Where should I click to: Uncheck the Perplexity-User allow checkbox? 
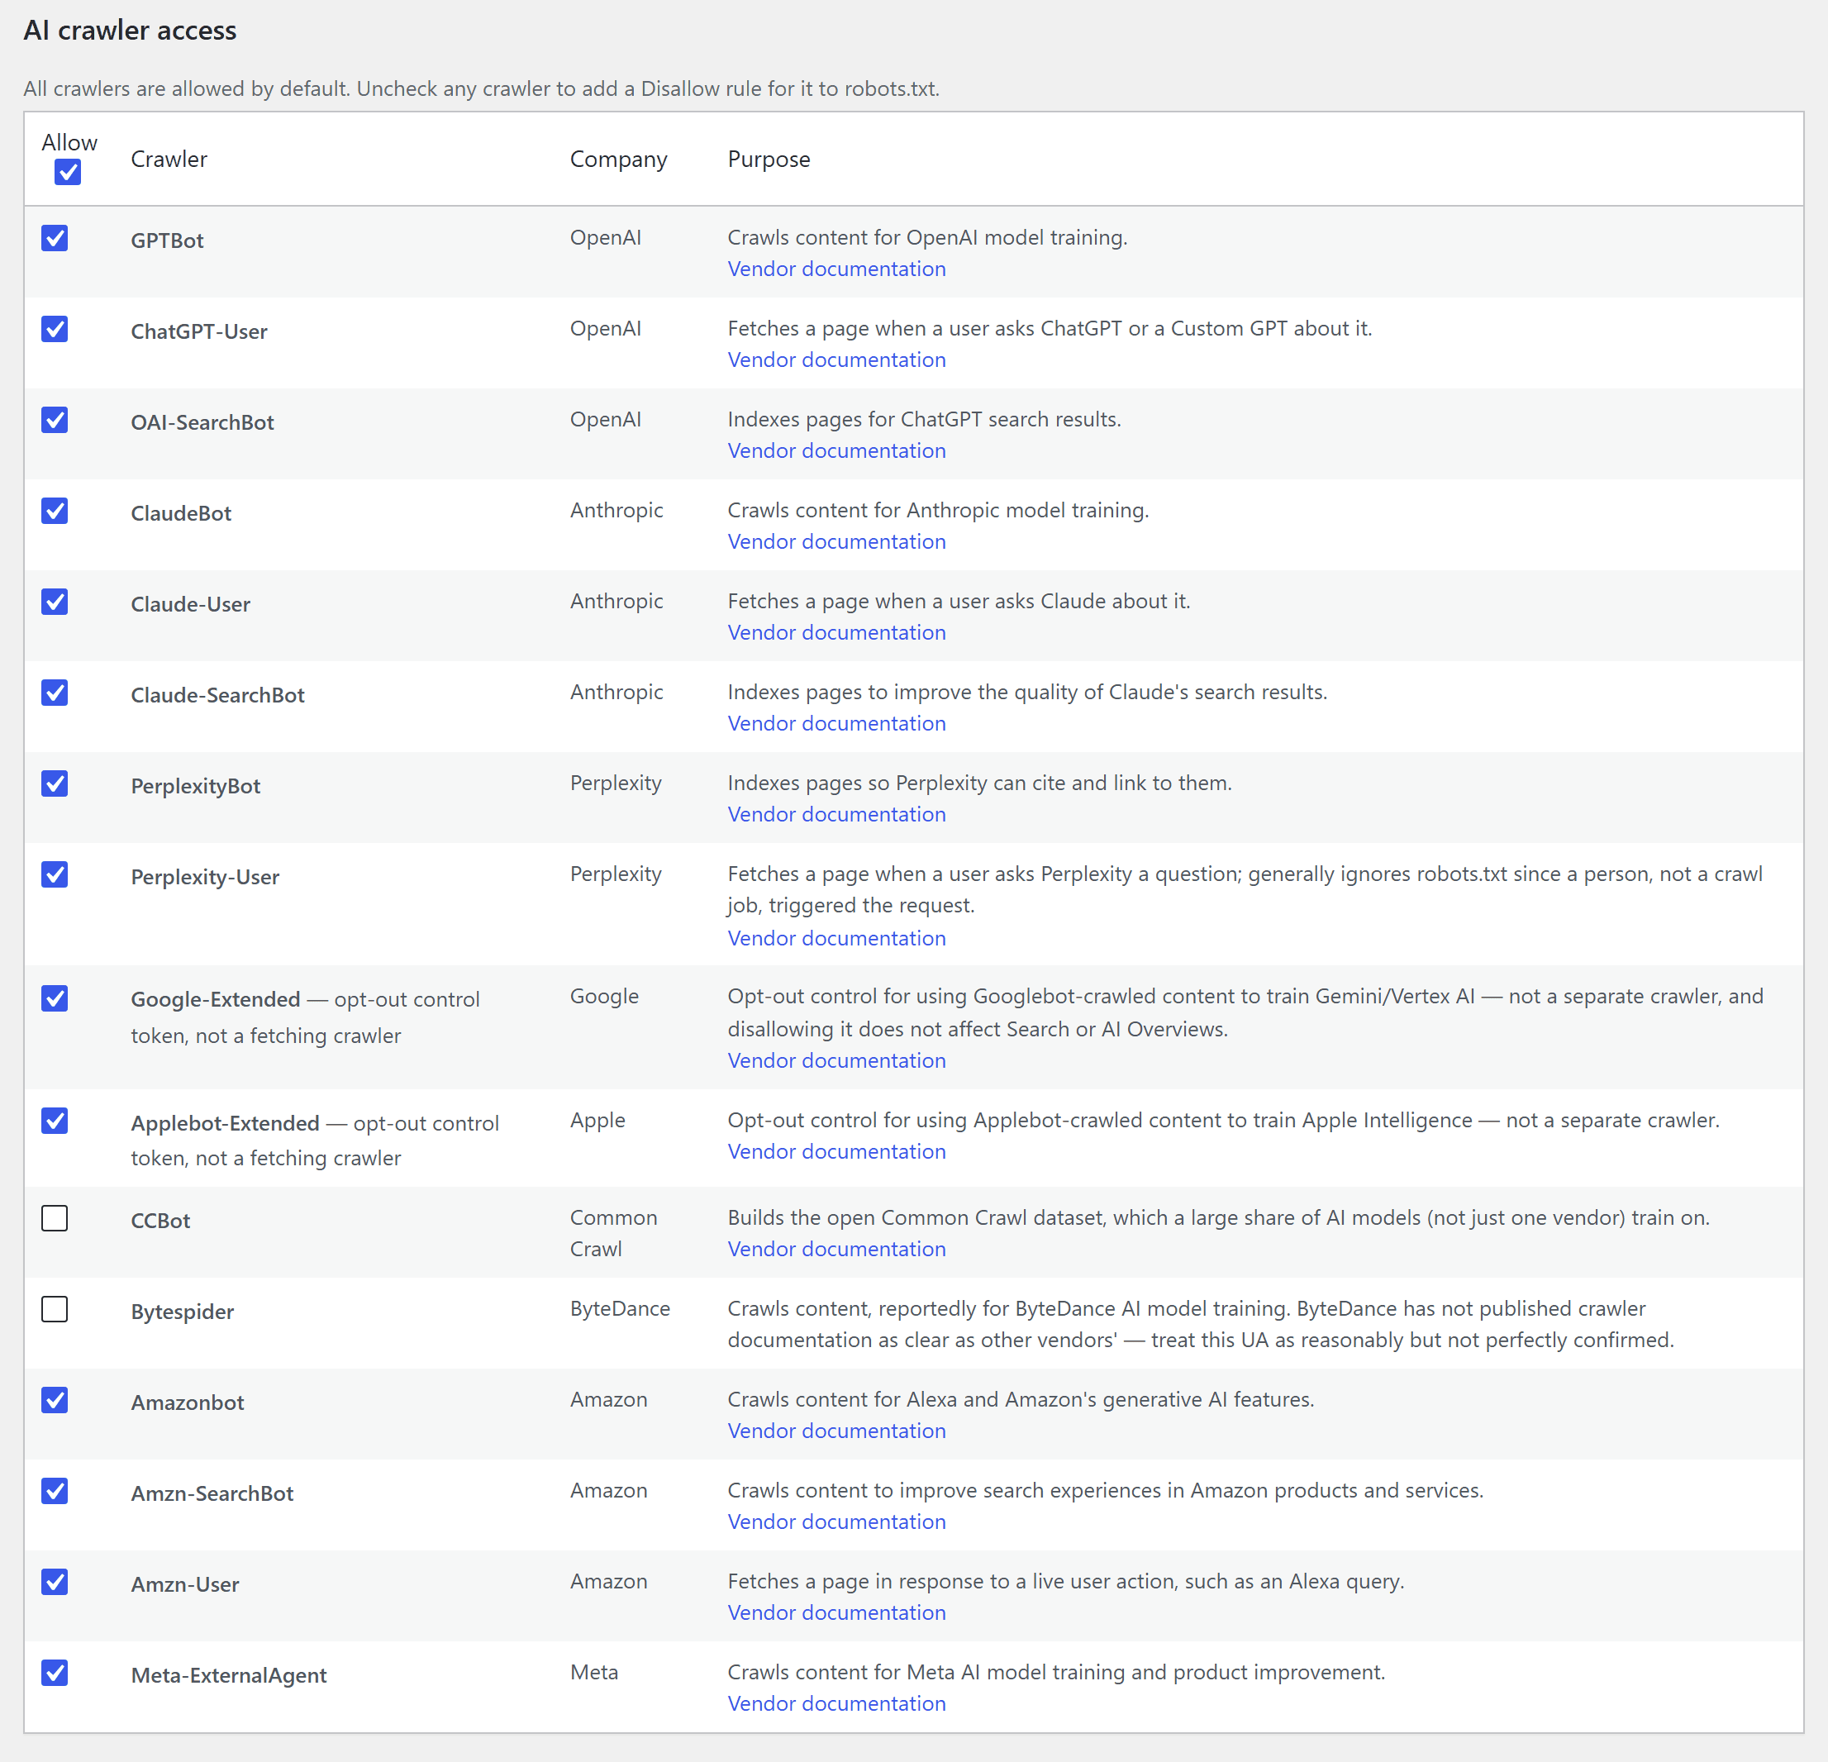[55, 875]
